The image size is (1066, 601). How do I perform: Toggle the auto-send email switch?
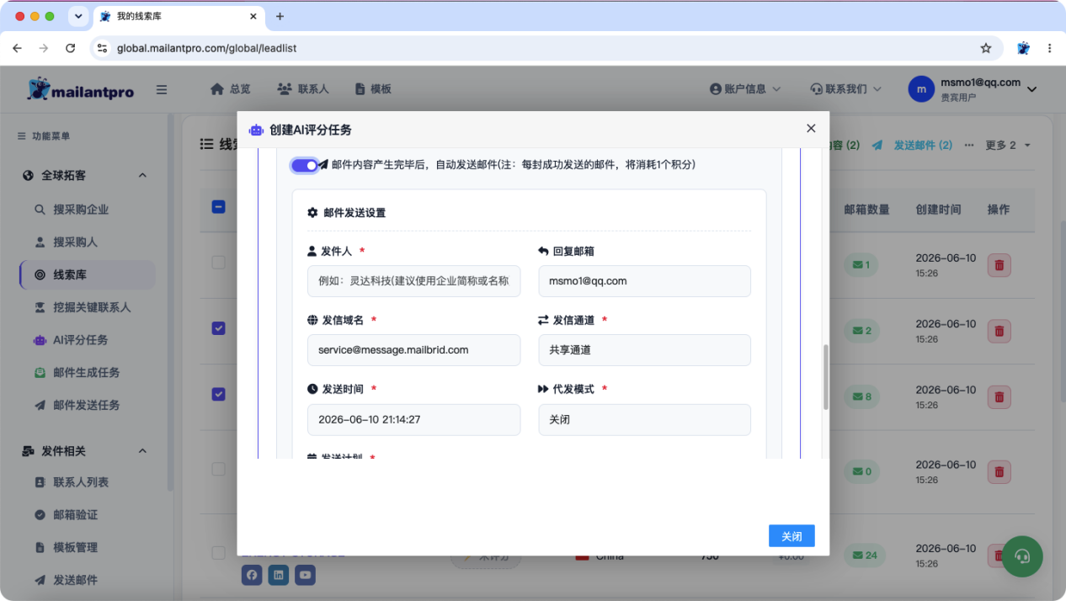click(x=305, y=165)
